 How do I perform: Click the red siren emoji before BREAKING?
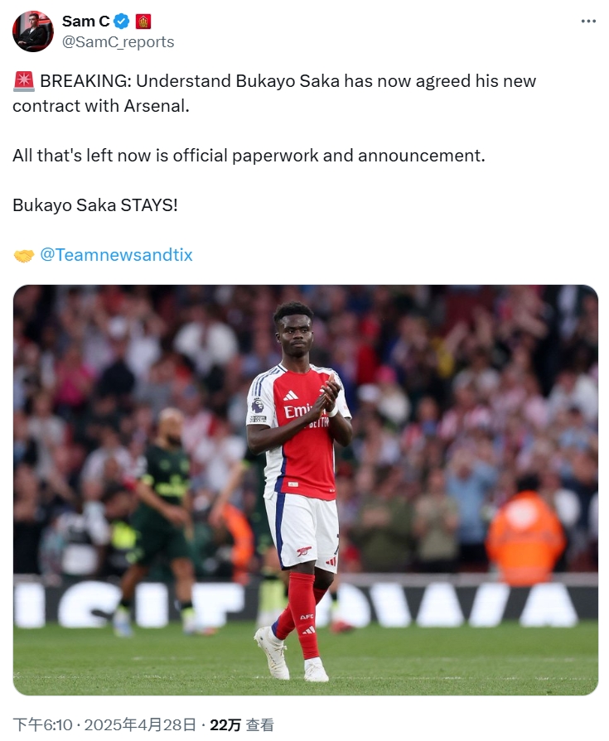pyautogui.click(x=24, y=81)
